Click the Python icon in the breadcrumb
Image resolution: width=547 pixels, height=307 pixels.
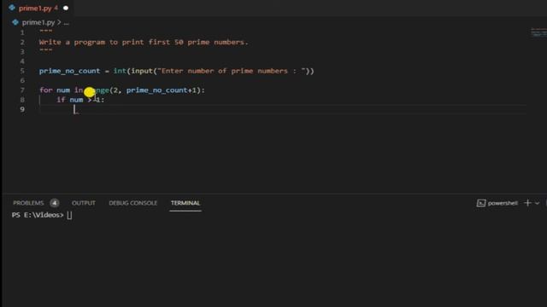[15, 22]
